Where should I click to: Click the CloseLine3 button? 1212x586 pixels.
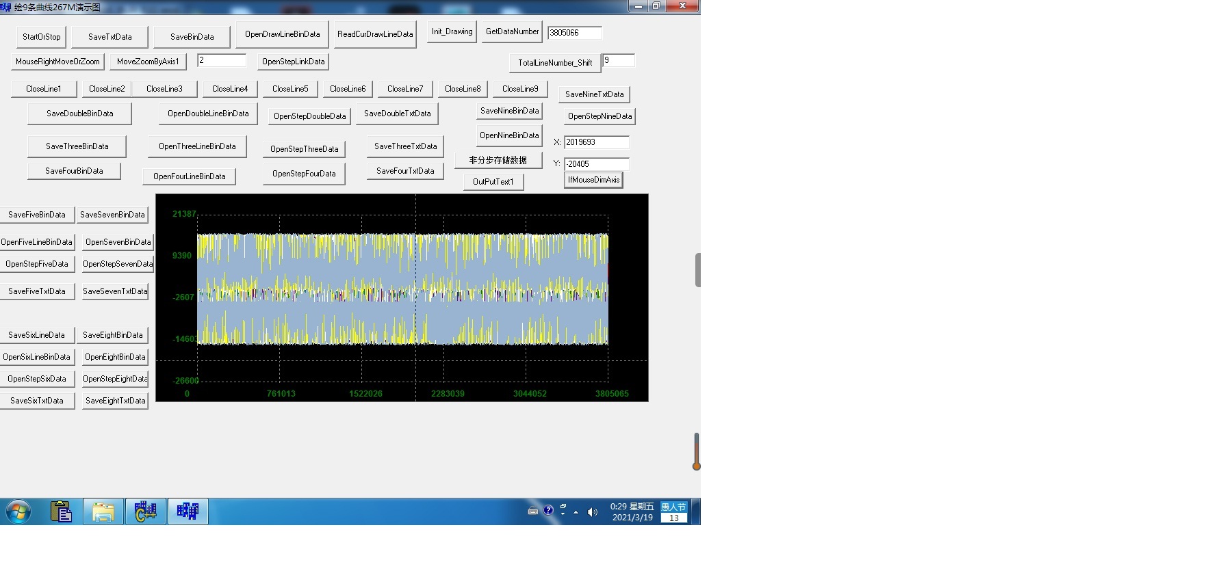[x=165, y=89]
